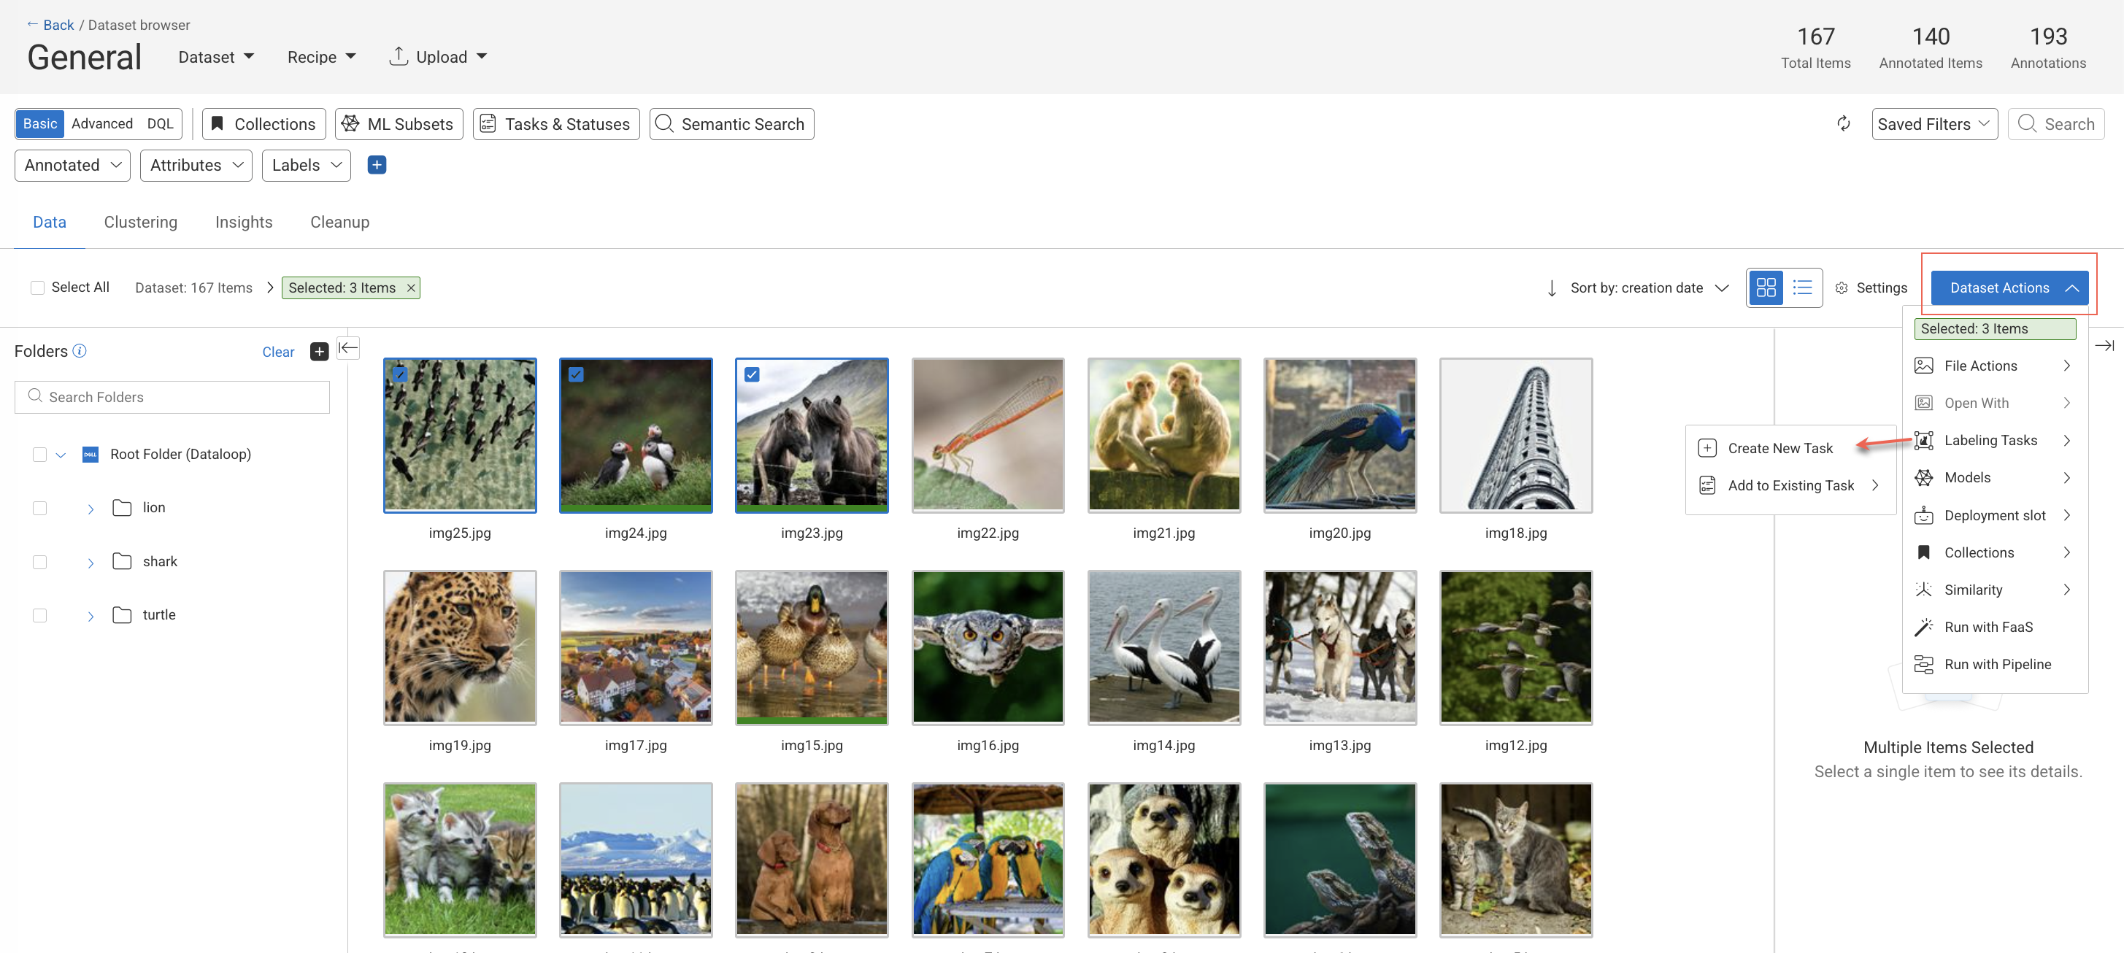Open the File Actions submenu
Viewport: 2124px width, 953px height.
click(1994, 365)
